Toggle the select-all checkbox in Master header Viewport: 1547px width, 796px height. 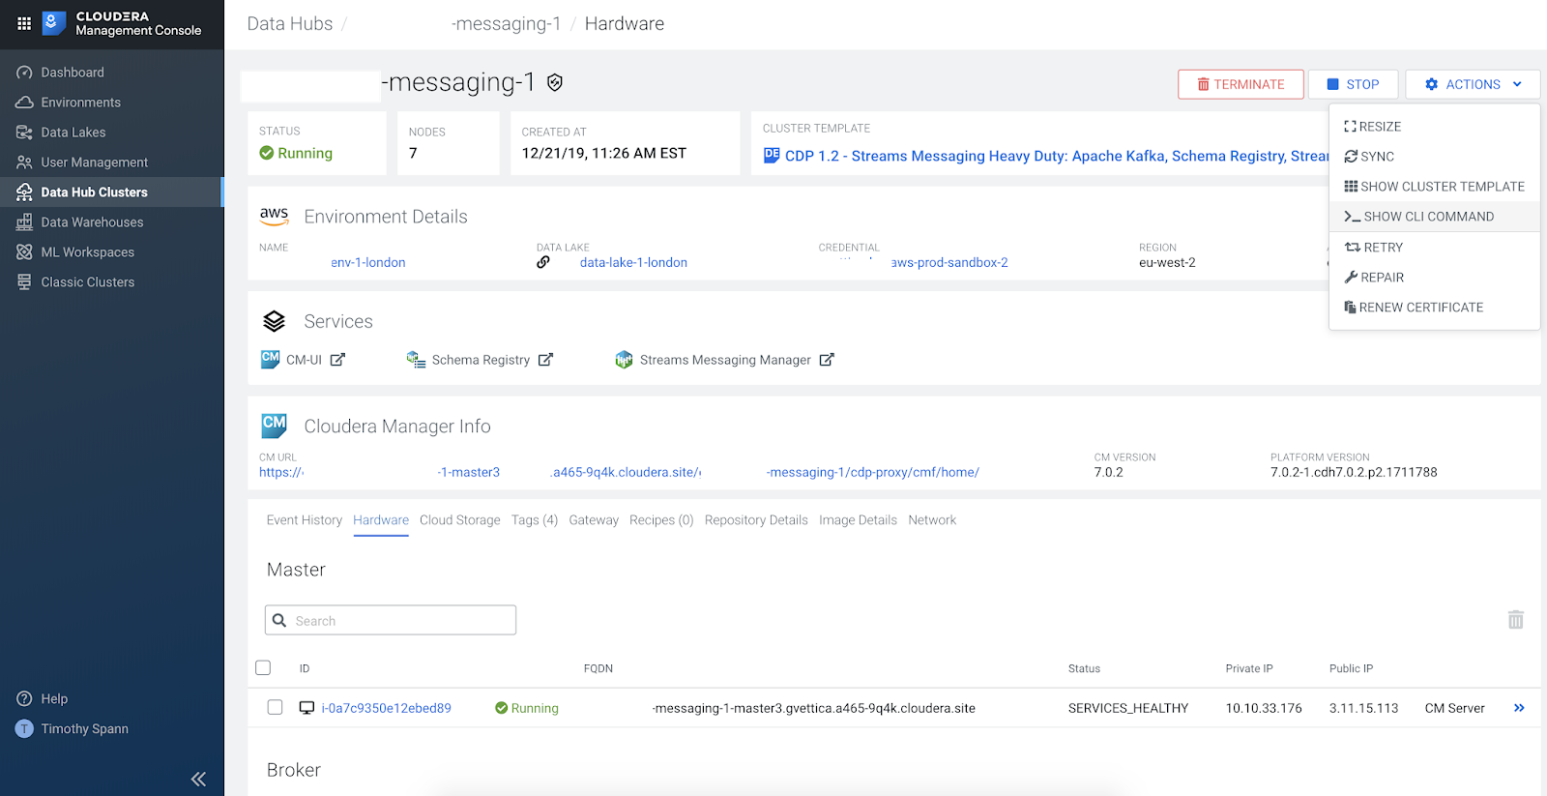pyautogui.click(x=263, y=667)
